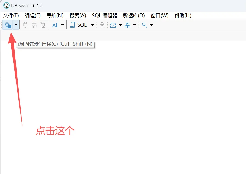Open the AI assistant toolbar icon

point(55,25)
